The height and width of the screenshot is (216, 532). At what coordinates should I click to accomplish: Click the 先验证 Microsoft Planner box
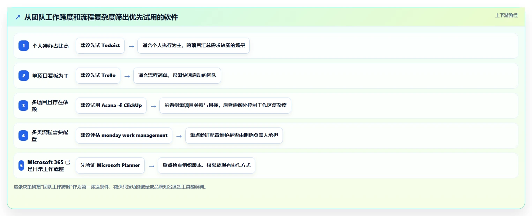110,165
